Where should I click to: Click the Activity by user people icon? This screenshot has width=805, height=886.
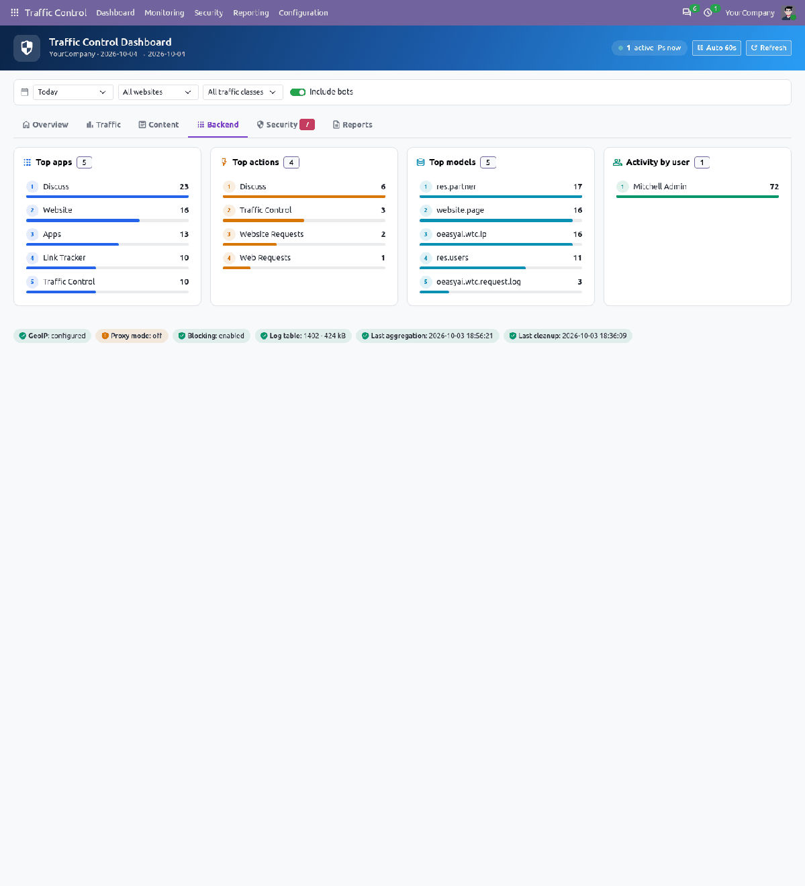click(x=617, y=162)
